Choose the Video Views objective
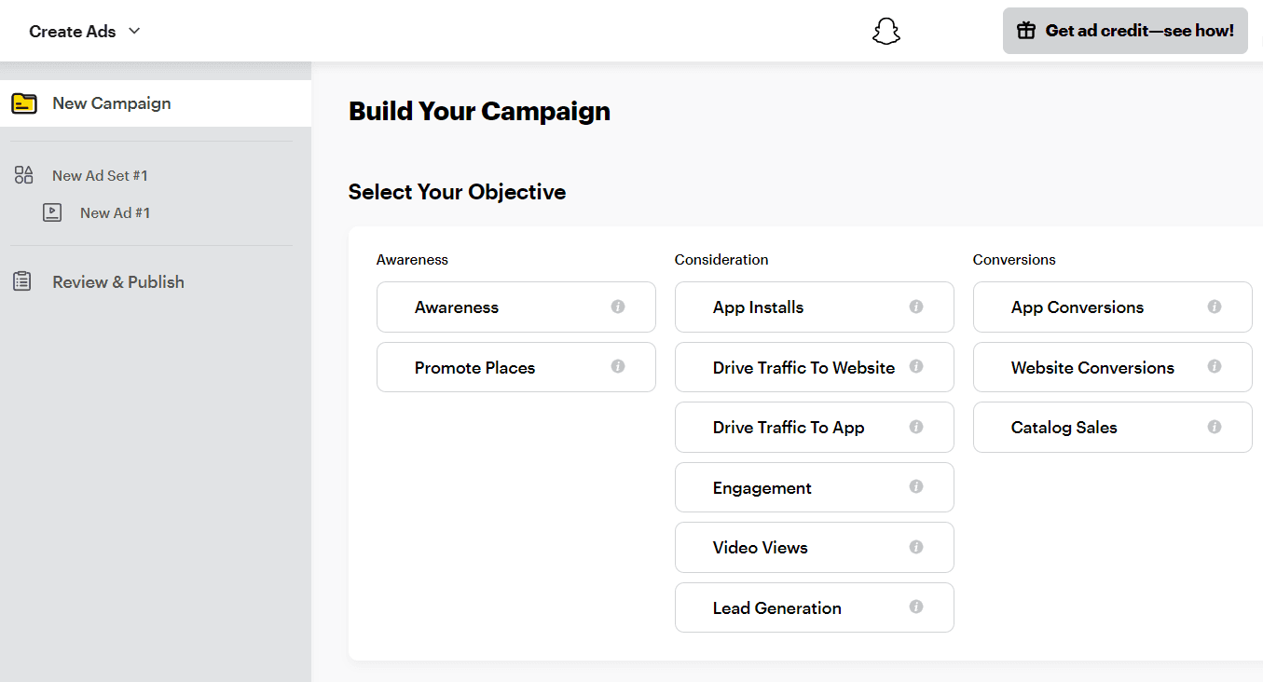This screenshot has width=1263, height=682. (x=792, y=548)
